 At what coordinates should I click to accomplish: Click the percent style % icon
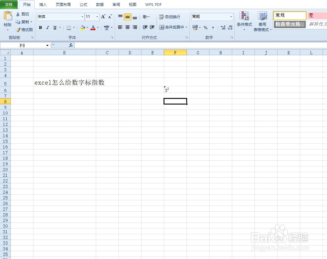click(205, 28)
